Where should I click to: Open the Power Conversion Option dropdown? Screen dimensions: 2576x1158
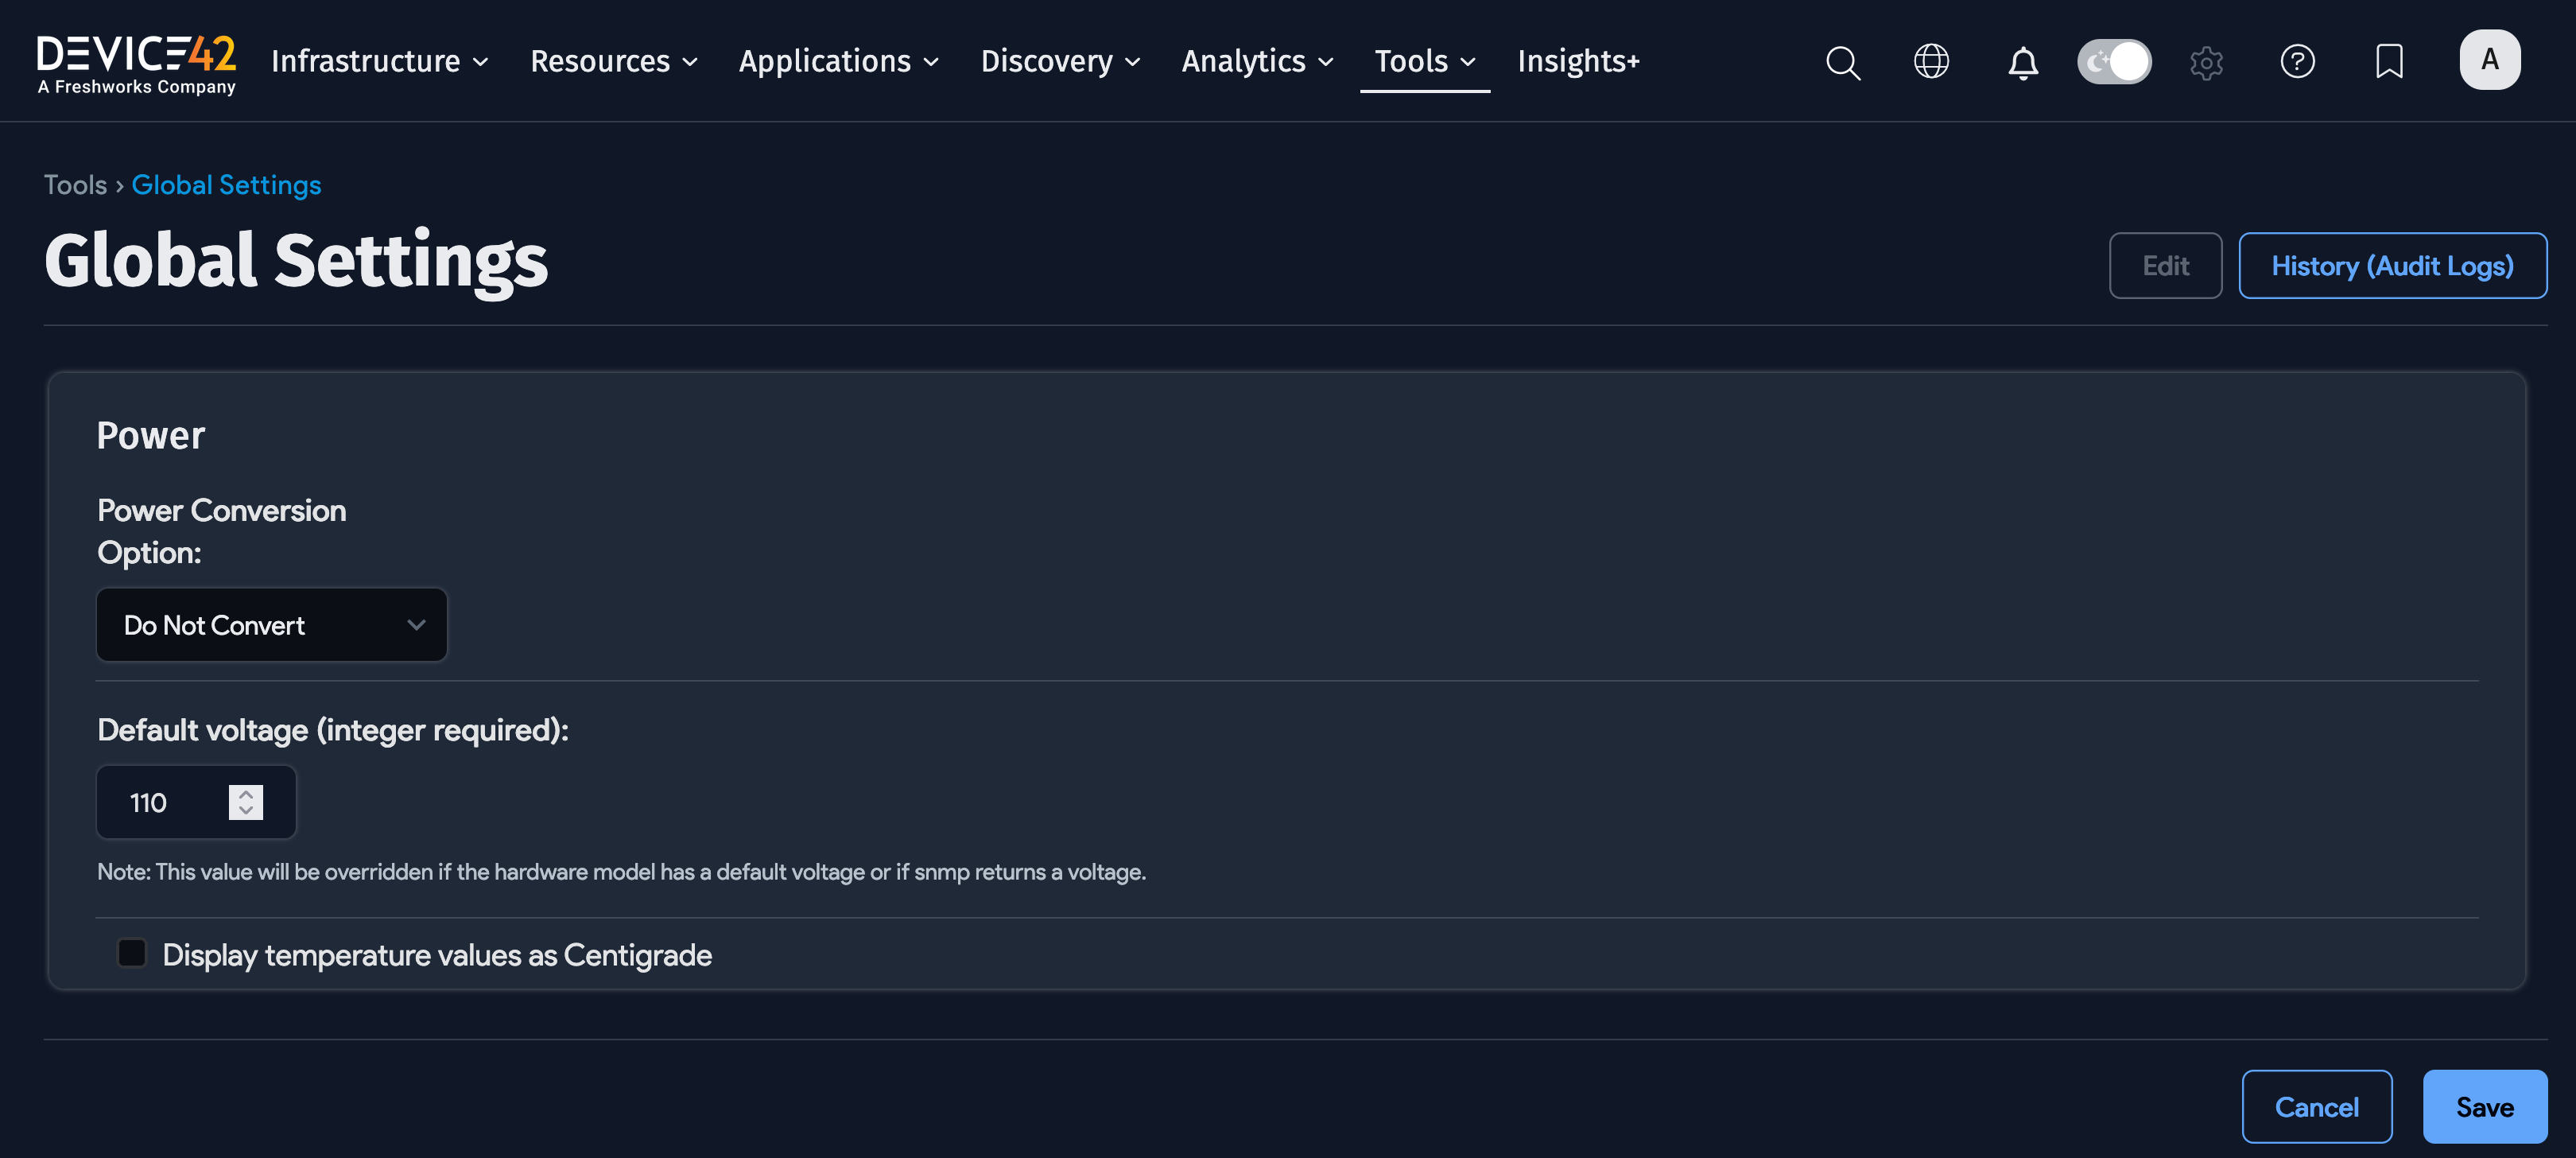click(x=272, y=625)
